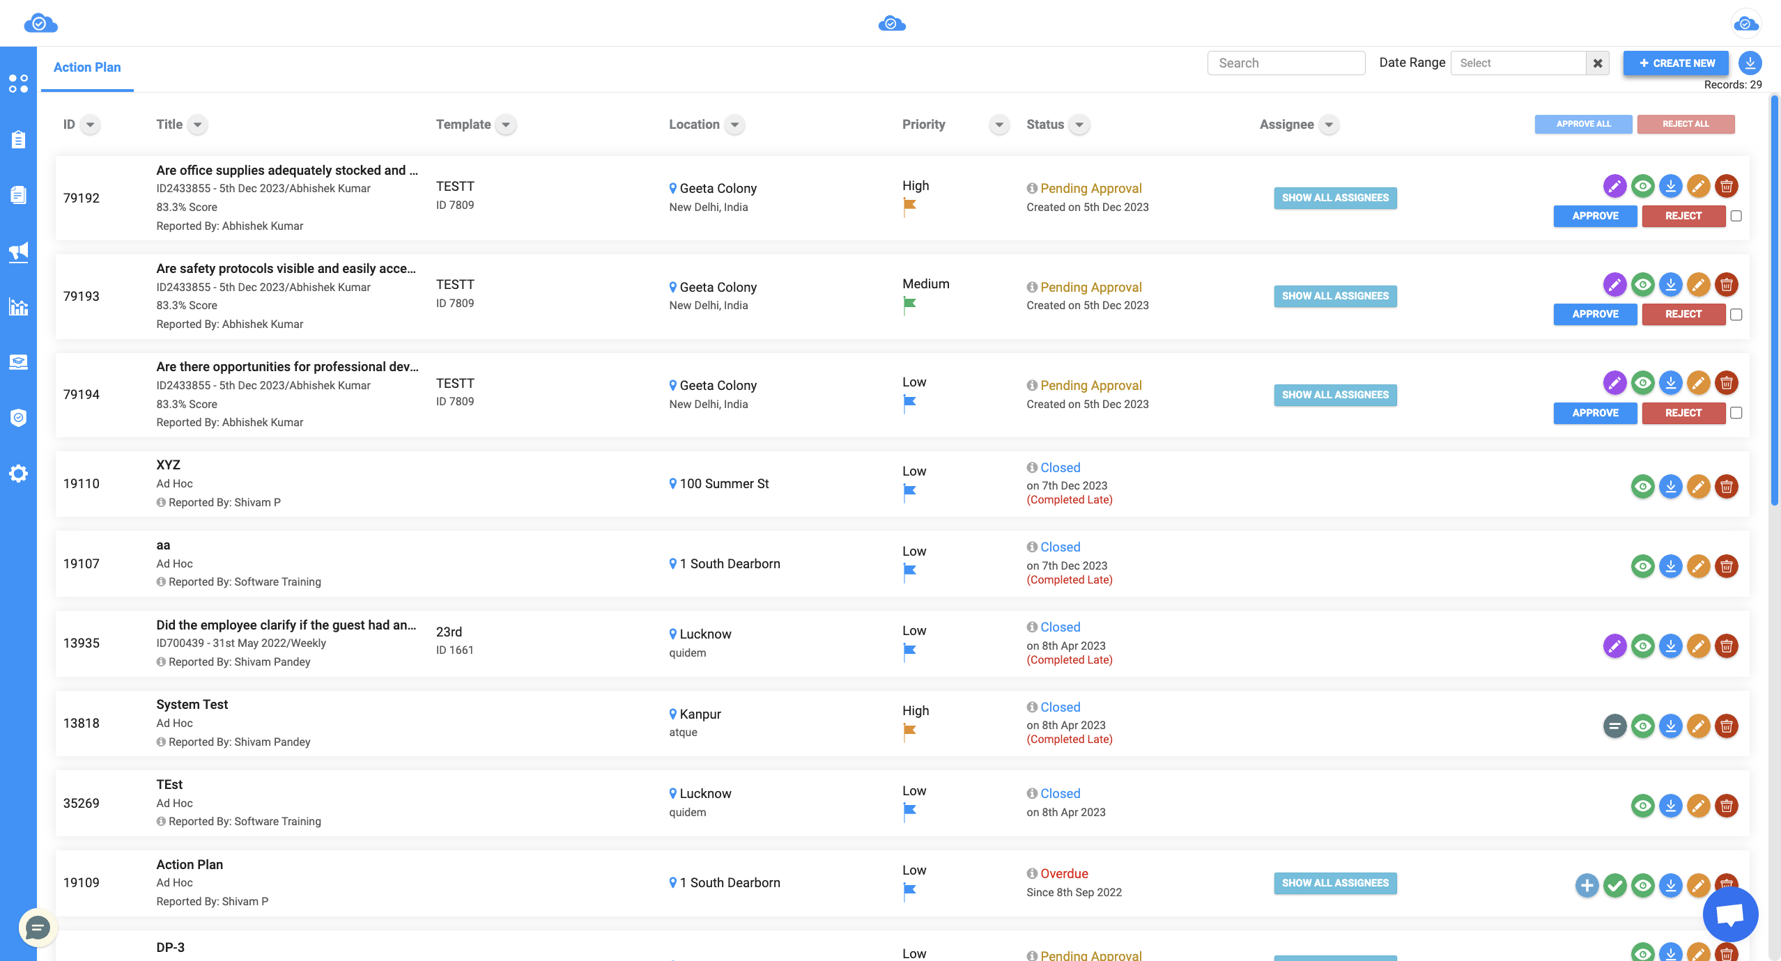Tick the checkbox for row 79193
Screen dimensions: 1781x961
pos(1736,315)
